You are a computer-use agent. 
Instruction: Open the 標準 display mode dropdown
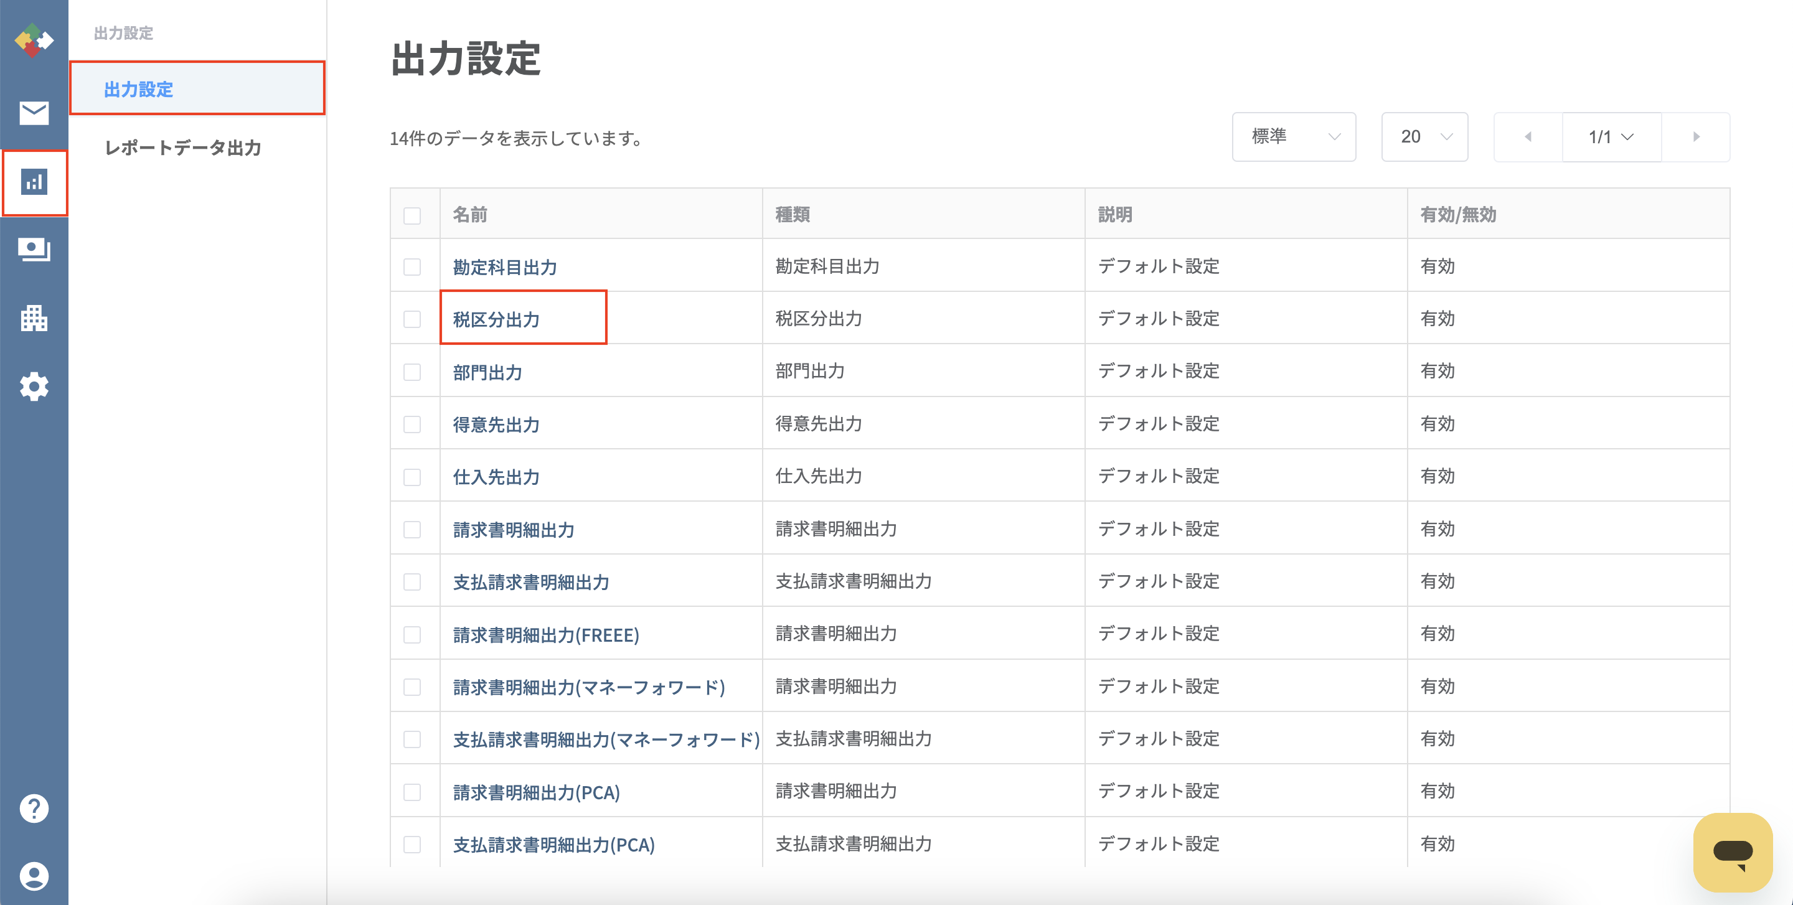coord(1293,137)
